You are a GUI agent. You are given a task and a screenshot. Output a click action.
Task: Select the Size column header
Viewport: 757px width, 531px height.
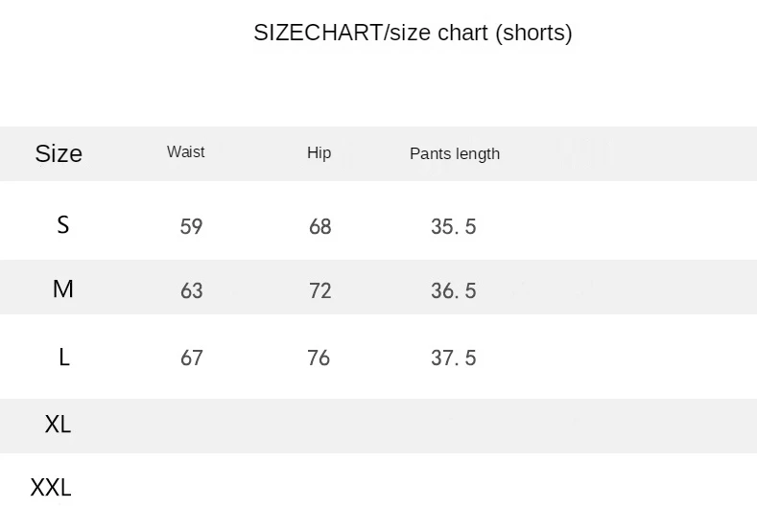click(x=59, y=153)
